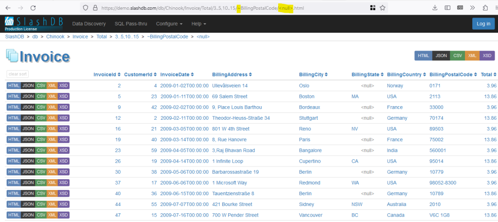Open SQL Pass-thru in the navbar
The image size is (498, 222).
pyautogui.click(x=131, y=24)
